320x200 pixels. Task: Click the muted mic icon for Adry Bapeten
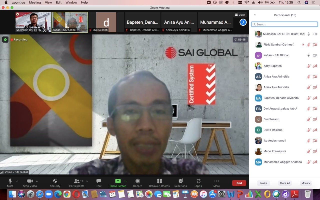click(309, 66)
